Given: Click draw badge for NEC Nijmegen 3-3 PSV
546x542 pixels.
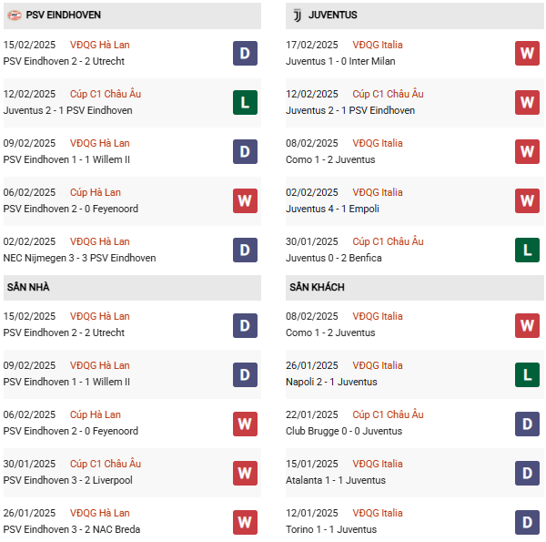Looking at the screenshot, I should coord(245,250).
